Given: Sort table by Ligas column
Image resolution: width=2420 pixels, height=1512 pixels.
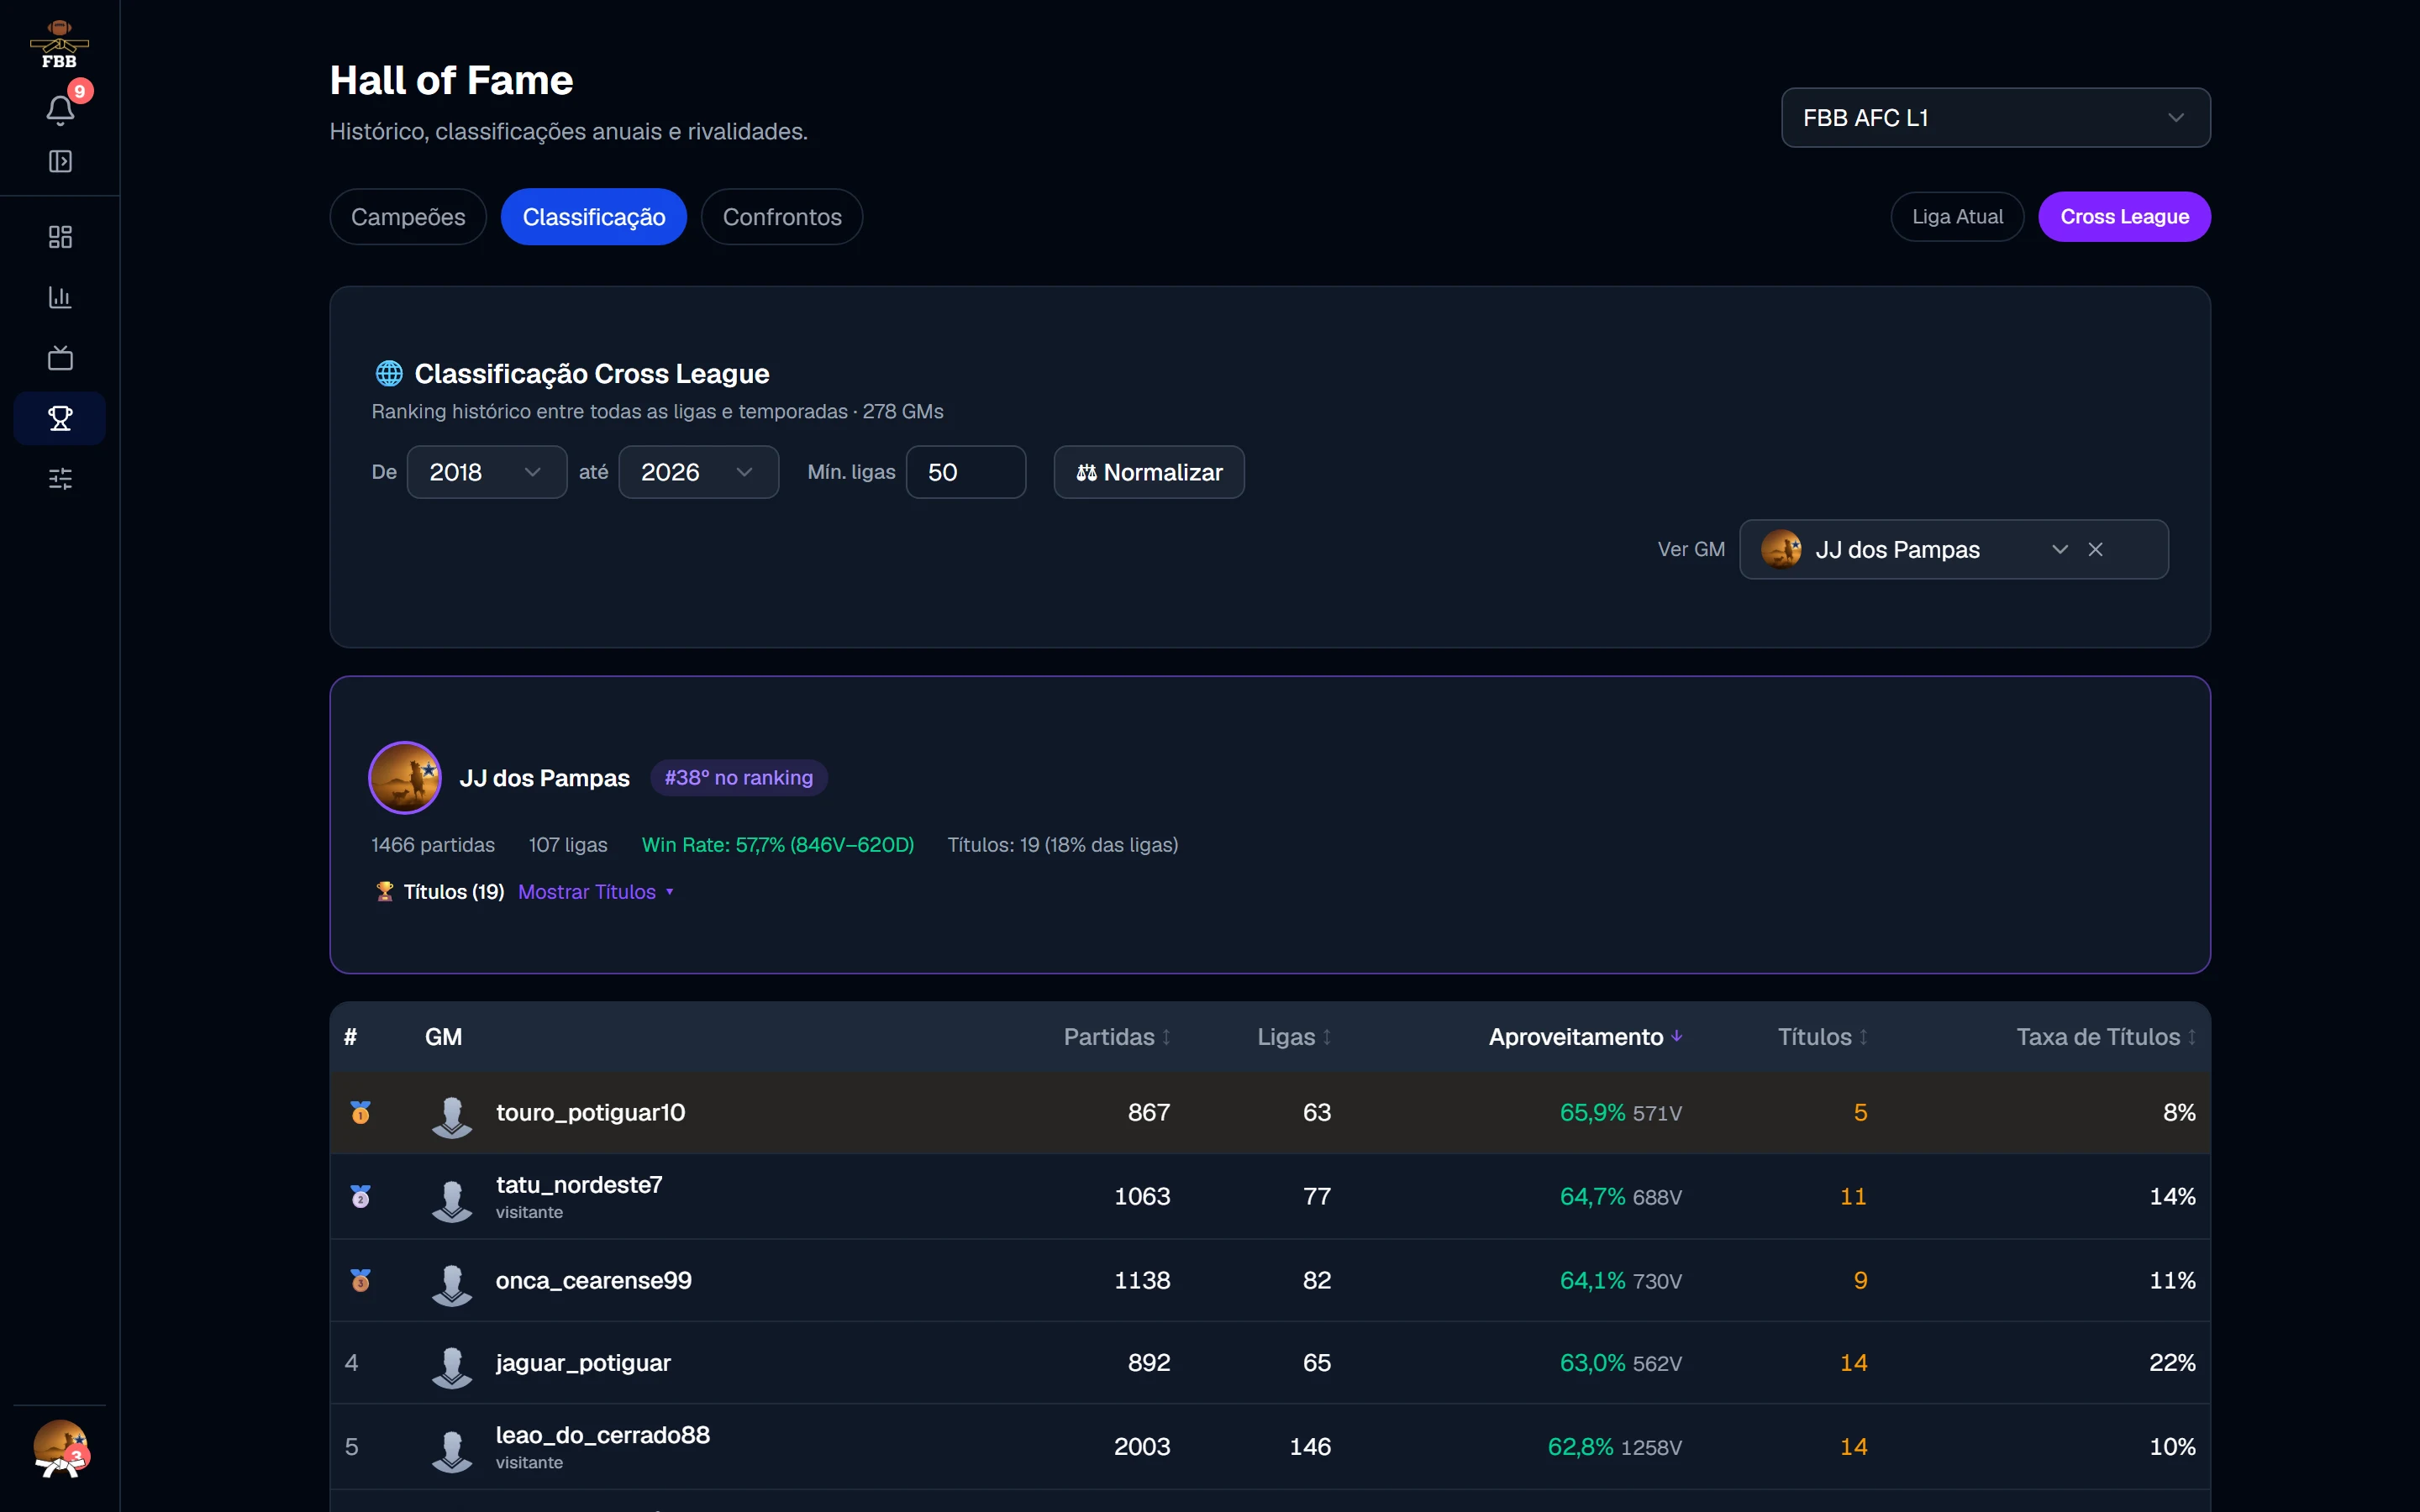Looking at the screenshot, I should (x=1294, y=1037).
